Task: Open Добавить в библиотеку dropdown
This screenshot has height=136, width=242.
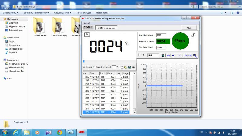Action: click(36, 13)
